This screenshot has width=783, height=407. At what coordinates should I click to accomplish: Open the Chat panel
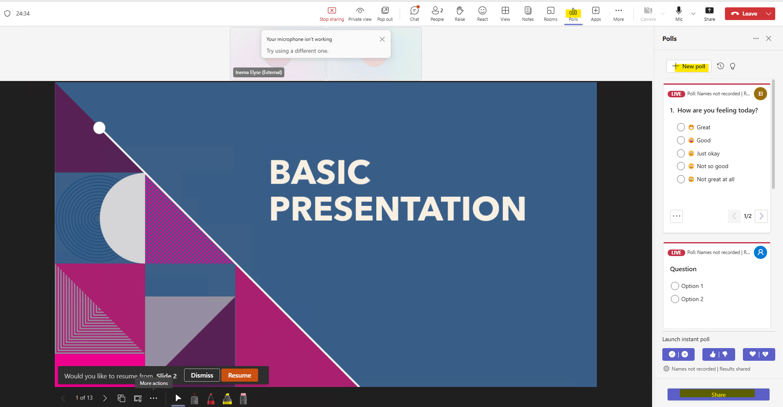pos(414,13)
